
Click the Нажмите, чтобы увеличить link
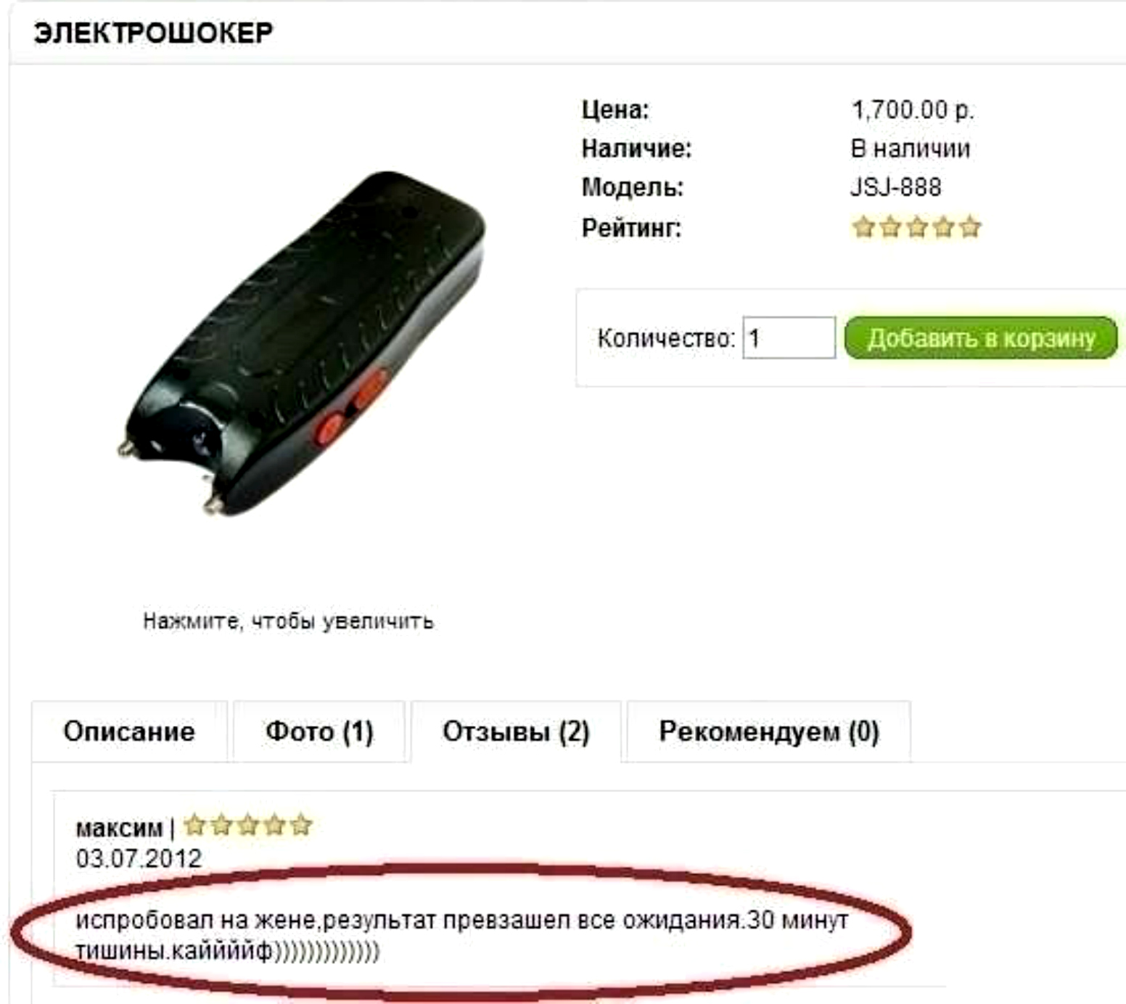pyautogui.click(x=288, y=621)
